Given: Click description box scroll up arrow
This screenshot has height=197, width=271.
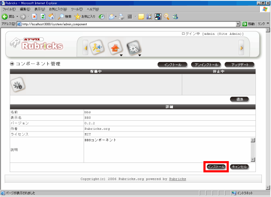Looking at the screenshot, I should tap(253, 140).
